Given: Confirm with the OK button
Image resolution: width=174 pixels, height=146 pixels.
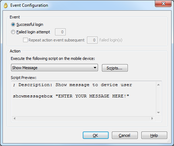Looking at the screenshot, I should point(96,135).
